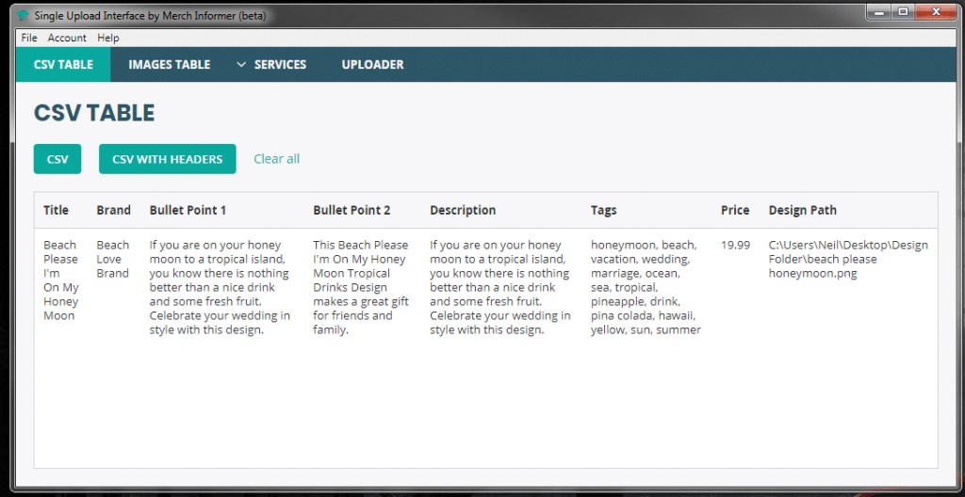Image resolution: width=965 pixels, height=497 pixels.
Task: Select the title cell 'Beach Please I'm On My Honey Moon'
Action: click(x=61, y=281)
